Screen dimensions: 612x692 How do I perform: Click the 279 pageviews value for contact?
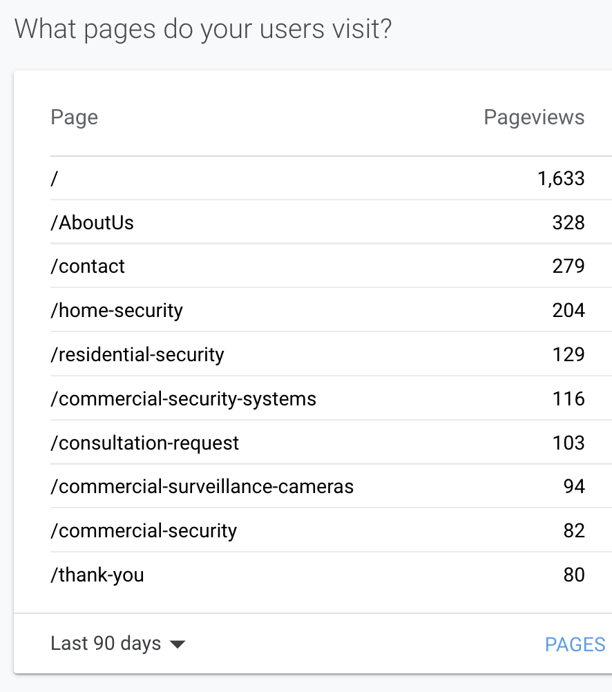pyautogui.click(x=568, y=266)
